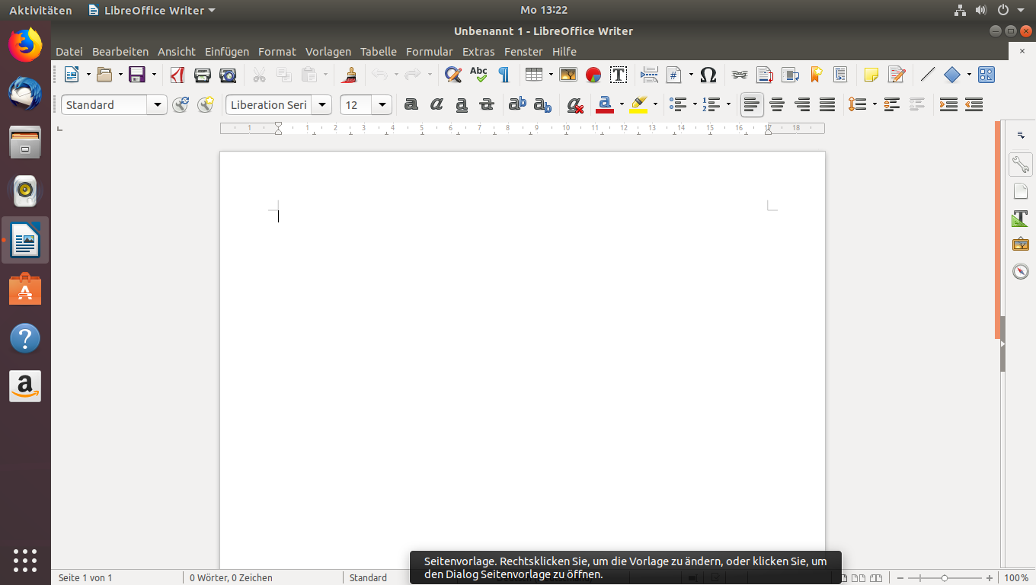Open the Hilfe menu
The image size is (1036, 585).
(564, 52)
